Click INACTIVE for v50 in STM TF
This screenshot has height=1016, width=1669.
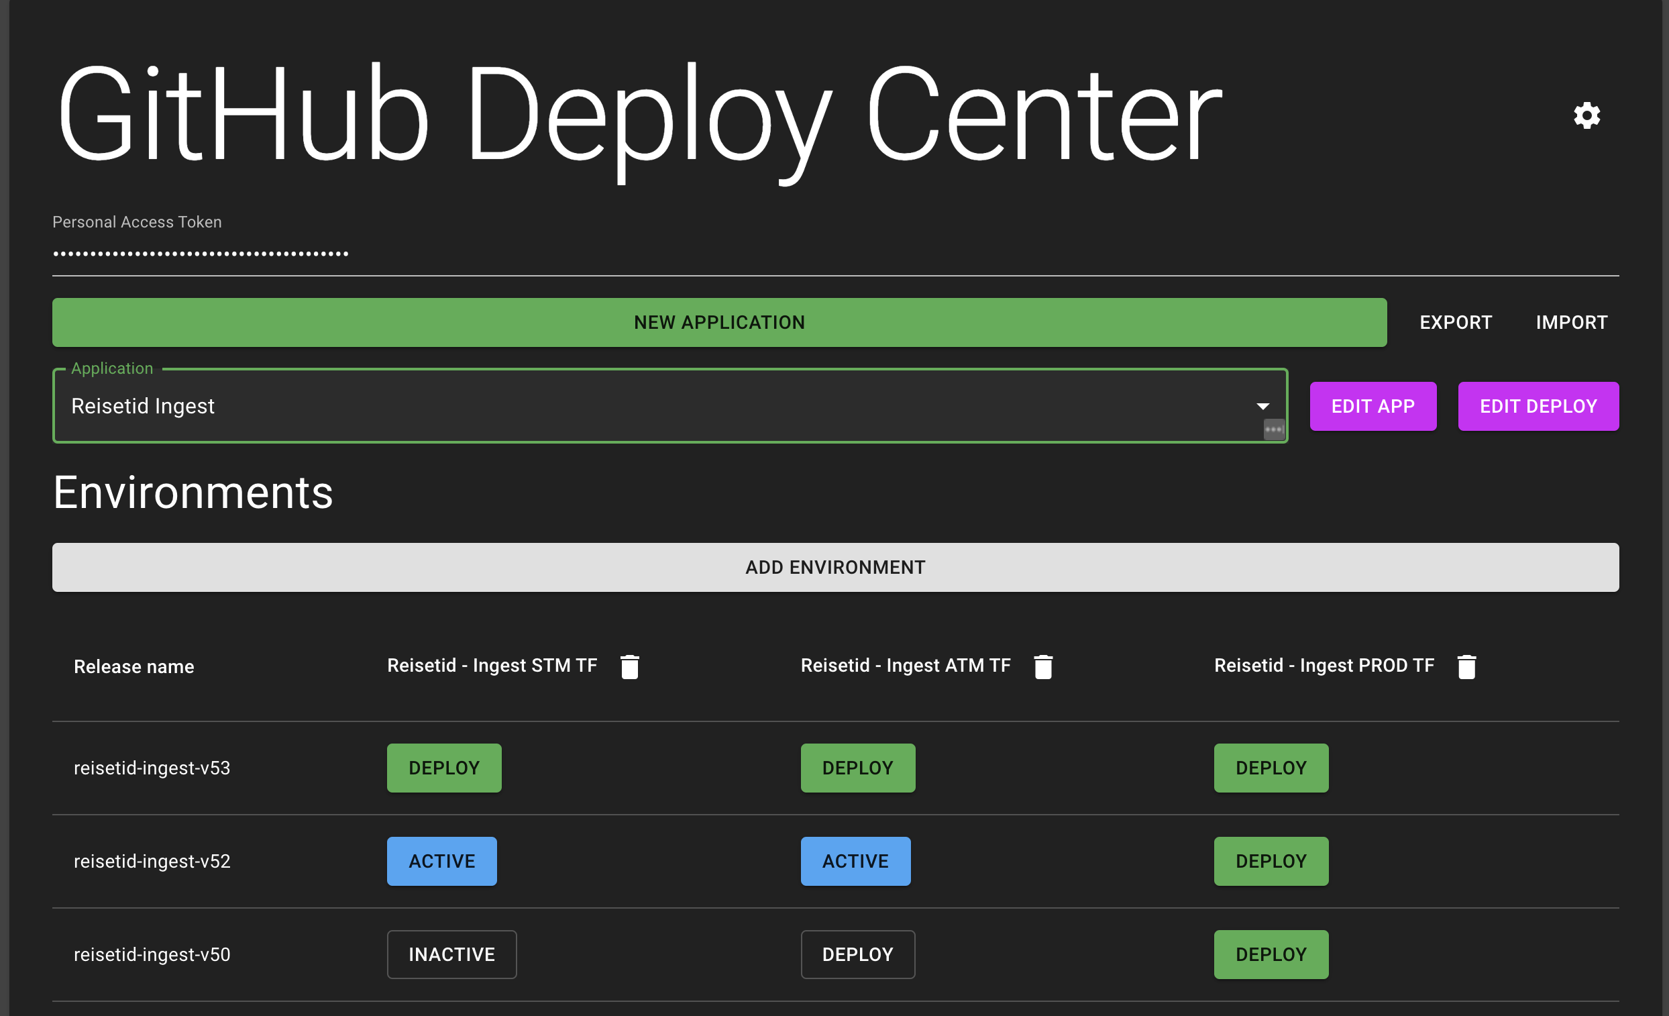(x=451, y=954)
